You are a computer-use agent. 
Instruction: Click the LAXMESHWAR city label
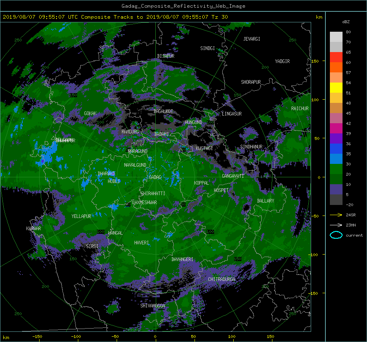click(144, 203)
